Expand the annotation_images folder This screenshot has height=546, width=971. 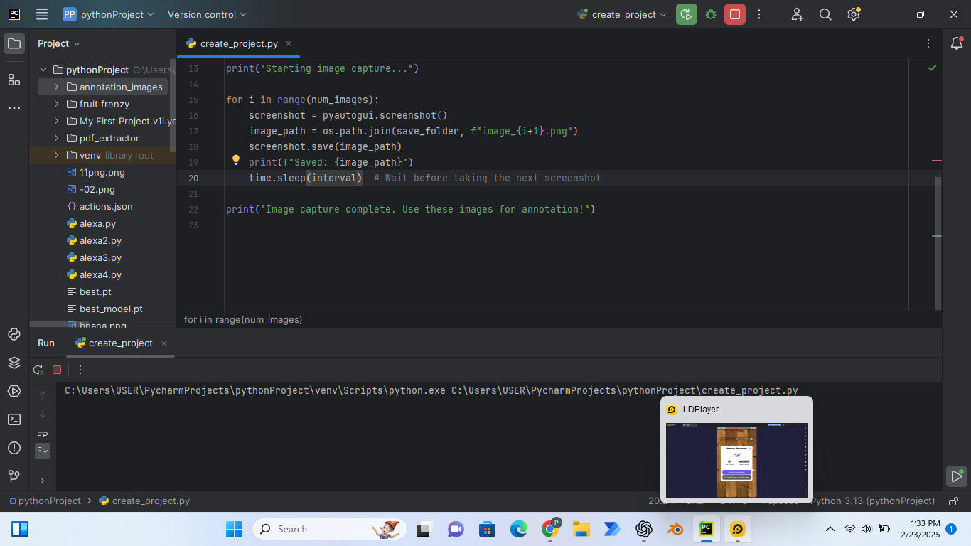[56, 87]
